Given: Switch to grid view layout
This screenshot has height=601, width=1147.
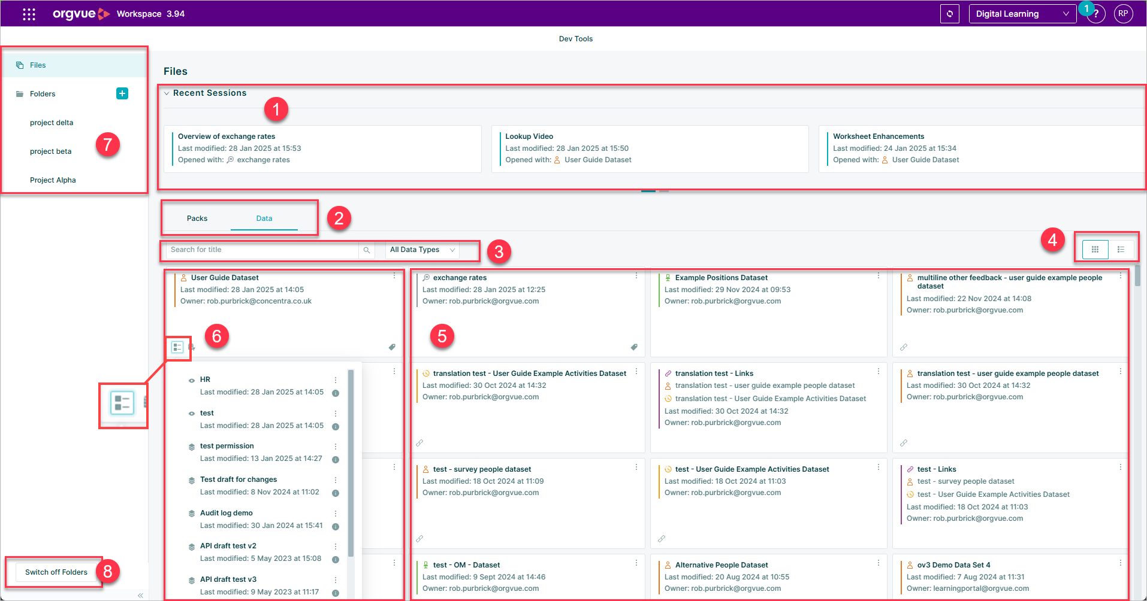Looking at the screenshot, I should pos(1095,250).
